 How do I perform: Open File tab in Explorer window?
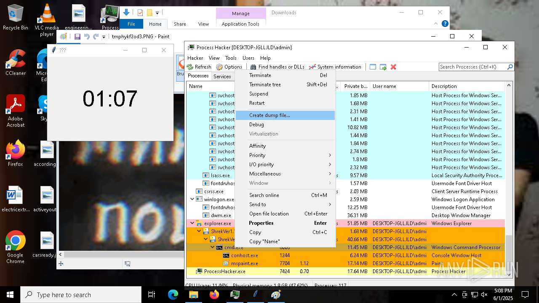point(131,24)
